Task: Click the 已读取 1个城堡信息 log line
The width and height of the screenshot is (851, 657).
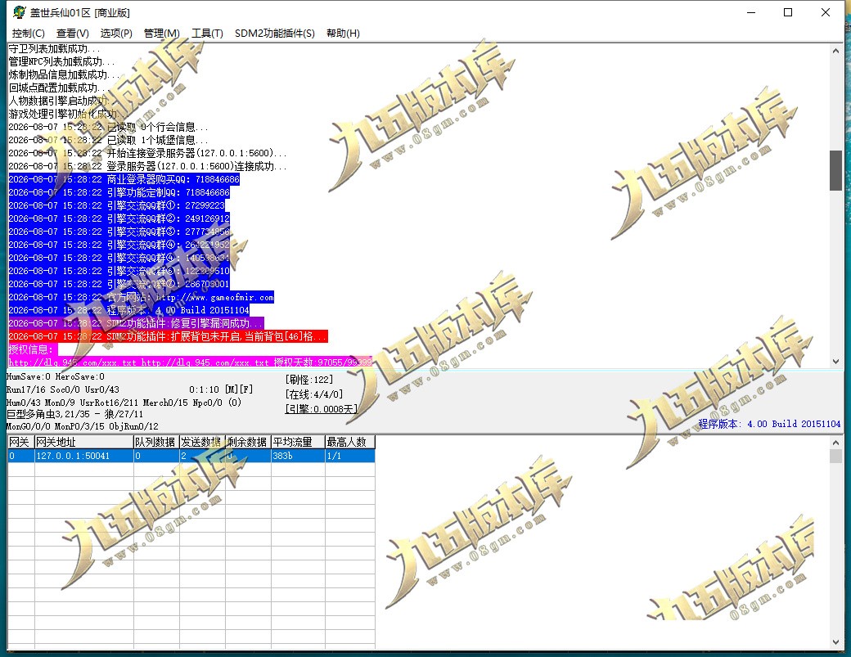Action: [x=108, y=140]
